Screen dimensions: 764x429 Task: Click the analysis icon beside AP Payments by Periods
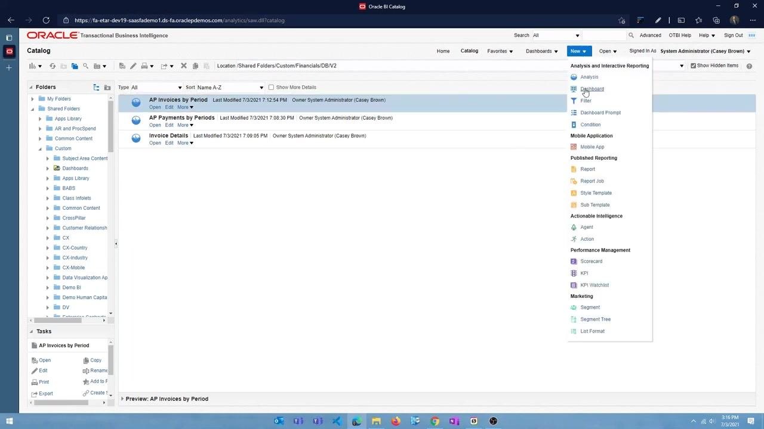[136, 120]
